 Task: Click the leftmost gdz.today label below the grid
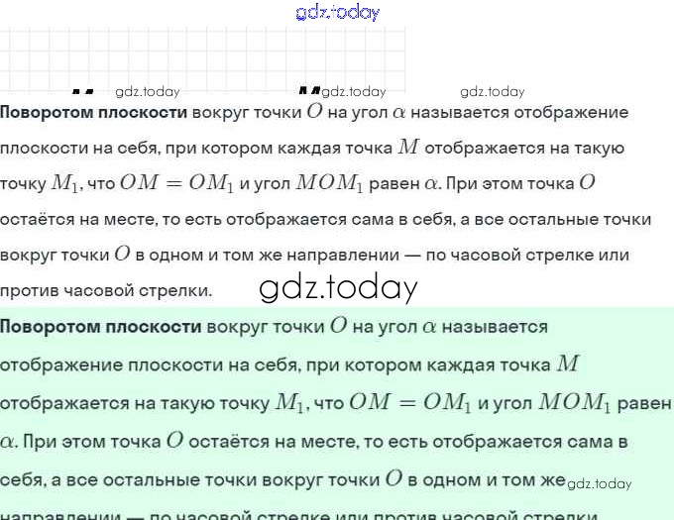pyautogui.click(x=148, y=91)
